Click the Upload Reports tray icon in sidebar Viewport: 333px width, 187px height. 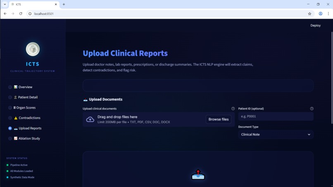coord(16,128)
